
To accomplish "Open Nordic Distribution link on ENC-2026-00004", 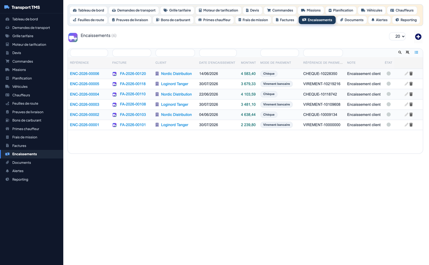I will 176,94.
